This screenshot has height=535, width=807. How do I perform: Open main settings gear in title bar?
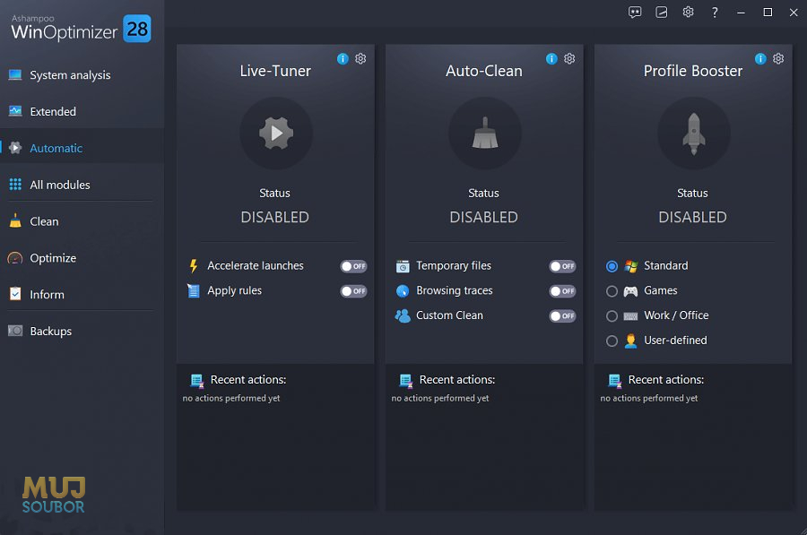pyautogui.click(x=688, y=12)
